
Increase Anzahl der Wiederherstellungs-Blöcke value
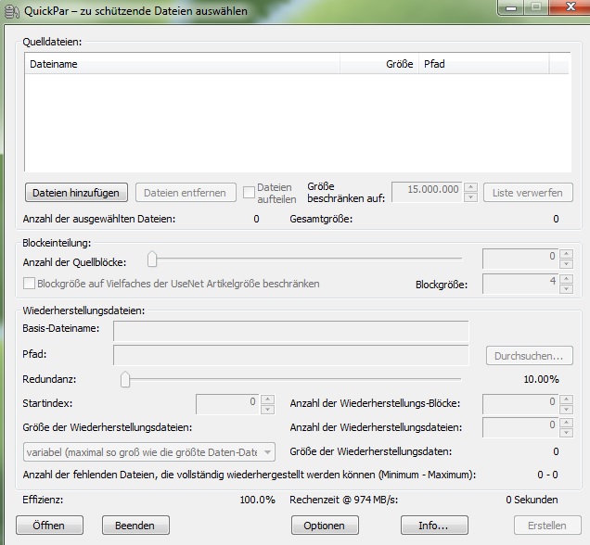(x=566, y=399)
